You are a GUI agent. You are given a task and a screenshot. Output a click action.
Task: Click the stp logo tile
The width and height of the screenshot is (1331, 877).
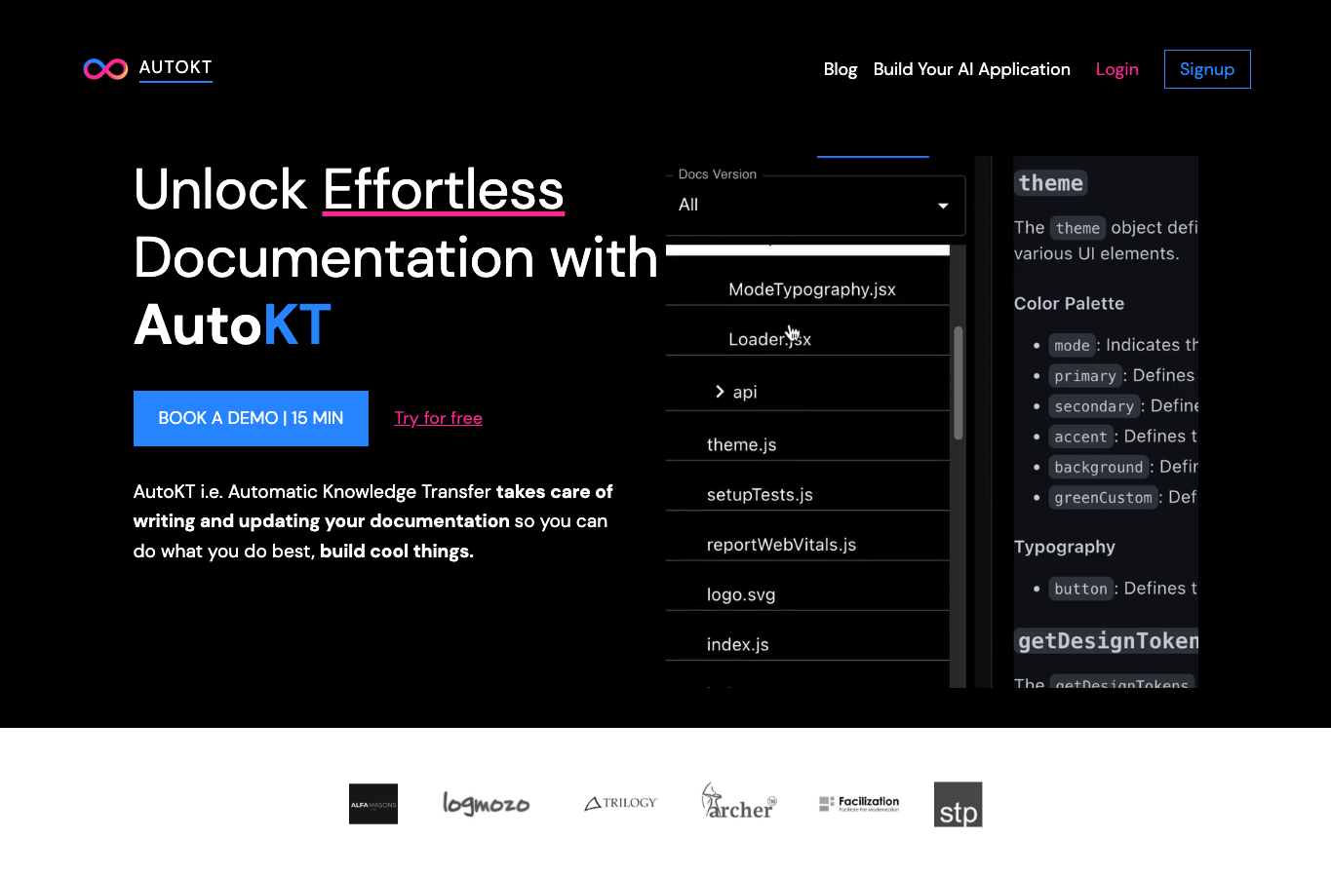pos(958,804)
